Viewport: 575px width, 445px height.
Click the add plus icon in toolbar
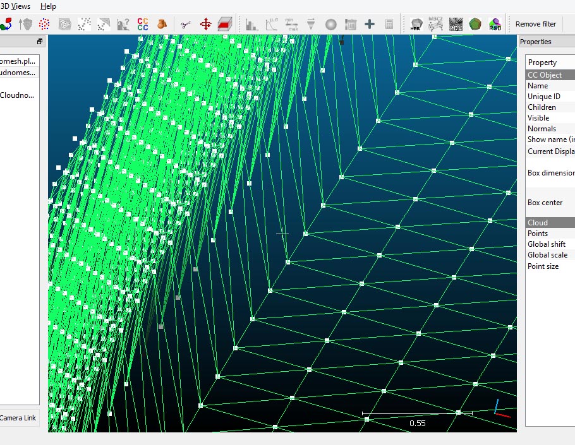[x=370, y=24]
